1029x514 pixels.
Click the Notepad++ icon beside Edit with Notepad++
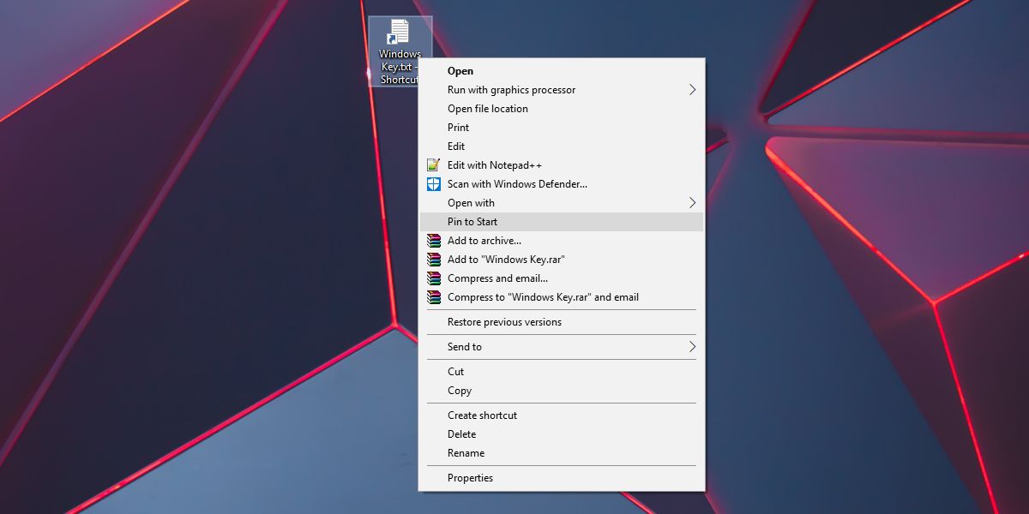pyautogui.click(x=433, y=164)
